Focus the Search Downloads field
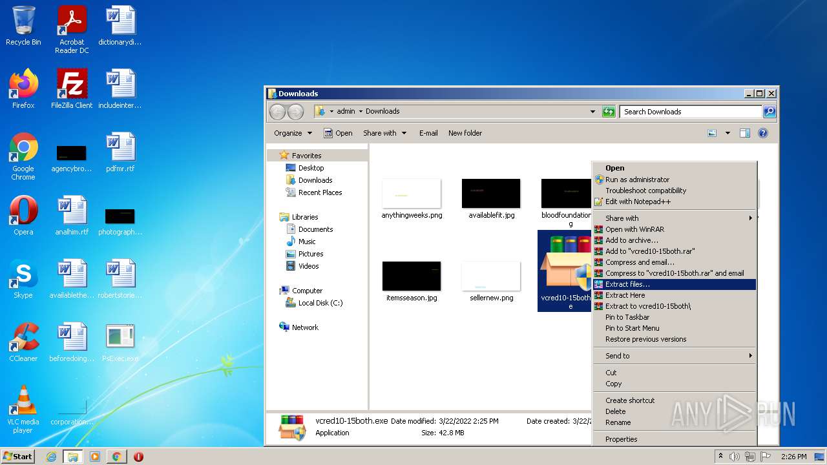This screenshot has height=465, width=827. (690, 112)
